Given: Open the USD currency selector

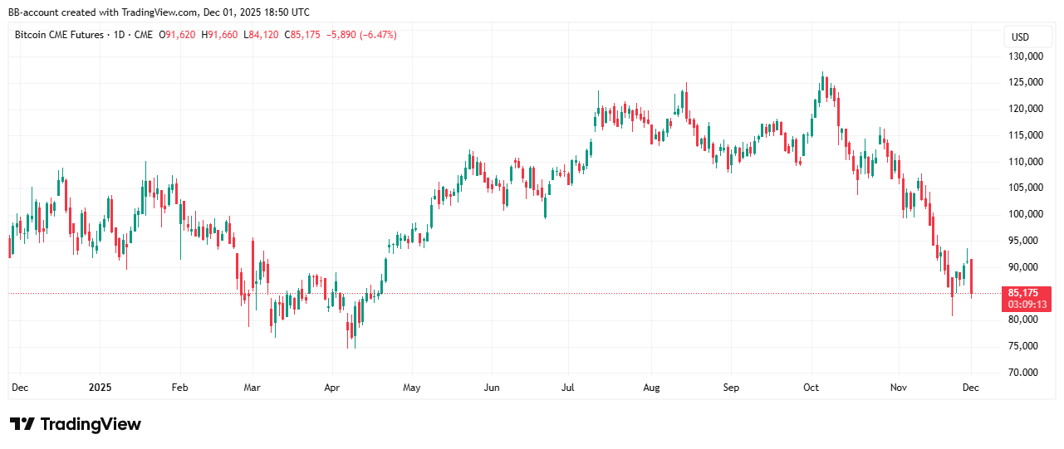Looking at the screenshot, I should (1019, 37).
